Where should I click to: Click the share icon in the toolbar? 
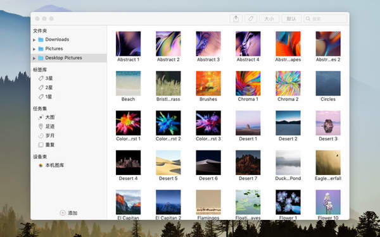[x=236, y=18]
